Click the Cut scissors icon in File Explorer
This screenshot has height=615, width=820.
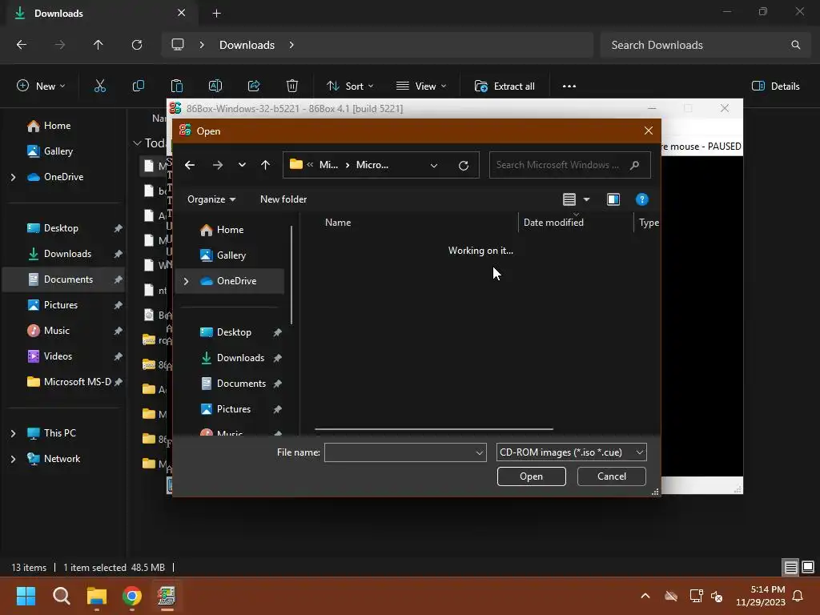(x=100, y=86)
